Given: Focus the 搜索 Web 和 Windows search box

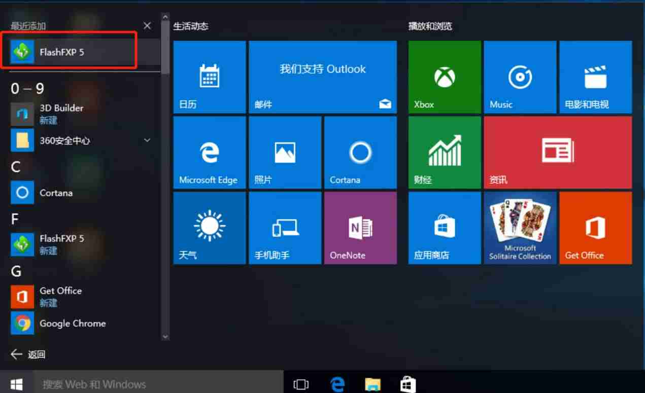Looking at the screenshot, I should 158,384.
